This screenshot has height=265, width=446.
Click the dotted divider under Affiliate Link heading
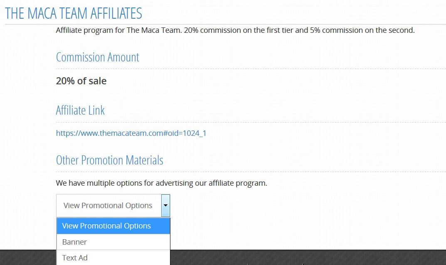pyautogui.click(x=251, y=122)
